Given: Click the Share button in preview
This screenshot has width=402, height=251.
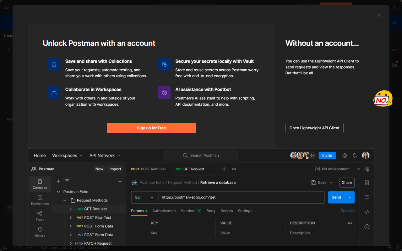Looking at the screenshot, I should pos(347,183).
